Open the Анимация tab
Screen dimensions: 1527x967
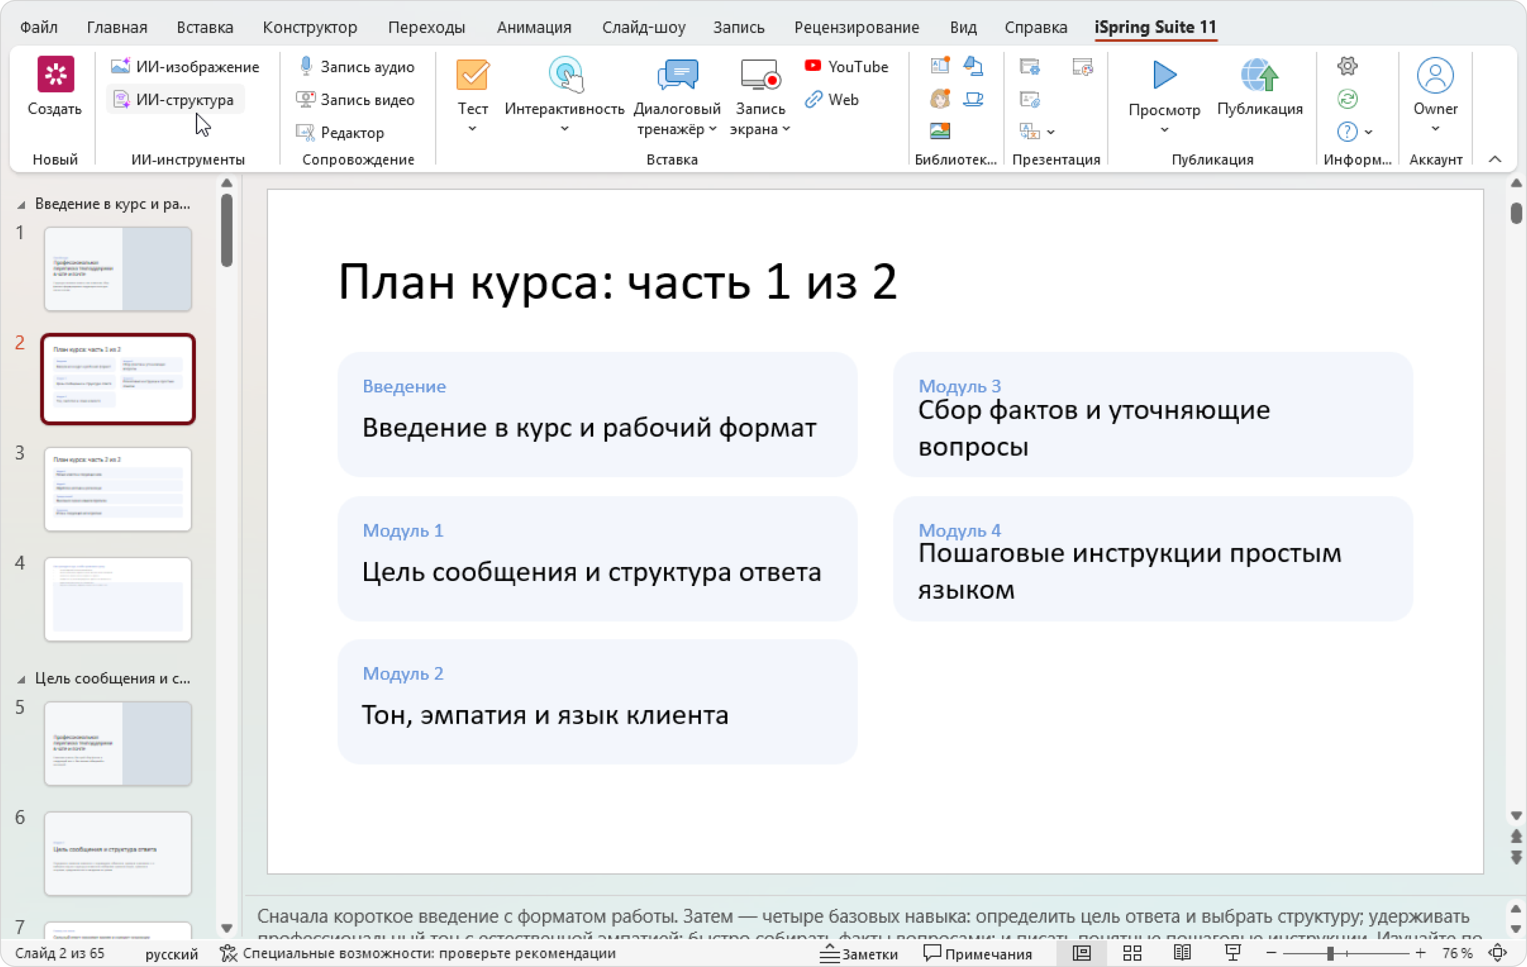pos(534,27)
